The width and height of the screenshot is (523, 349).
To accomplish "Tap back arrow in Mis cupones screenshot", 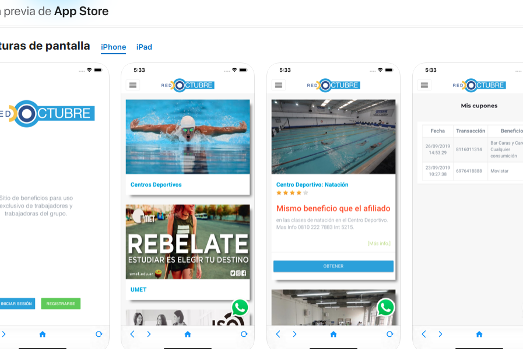I will [424, 334].
